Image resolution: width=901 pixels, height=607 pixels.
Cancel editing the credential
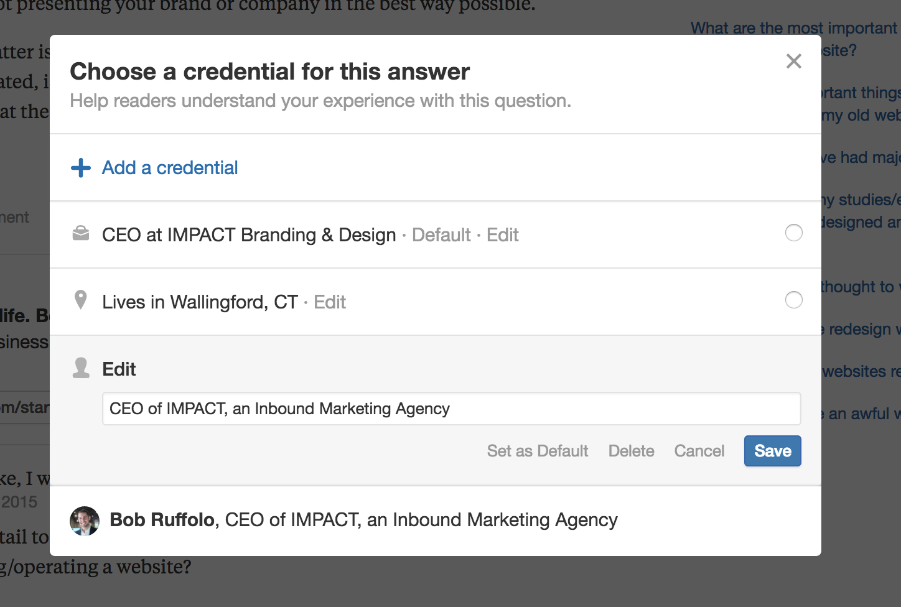(699, 451)
